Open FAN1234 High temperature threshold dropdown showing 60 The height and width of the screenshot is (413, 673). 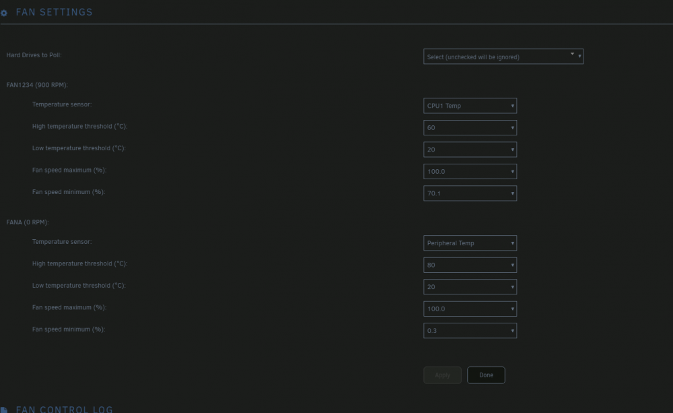[470, 127]
